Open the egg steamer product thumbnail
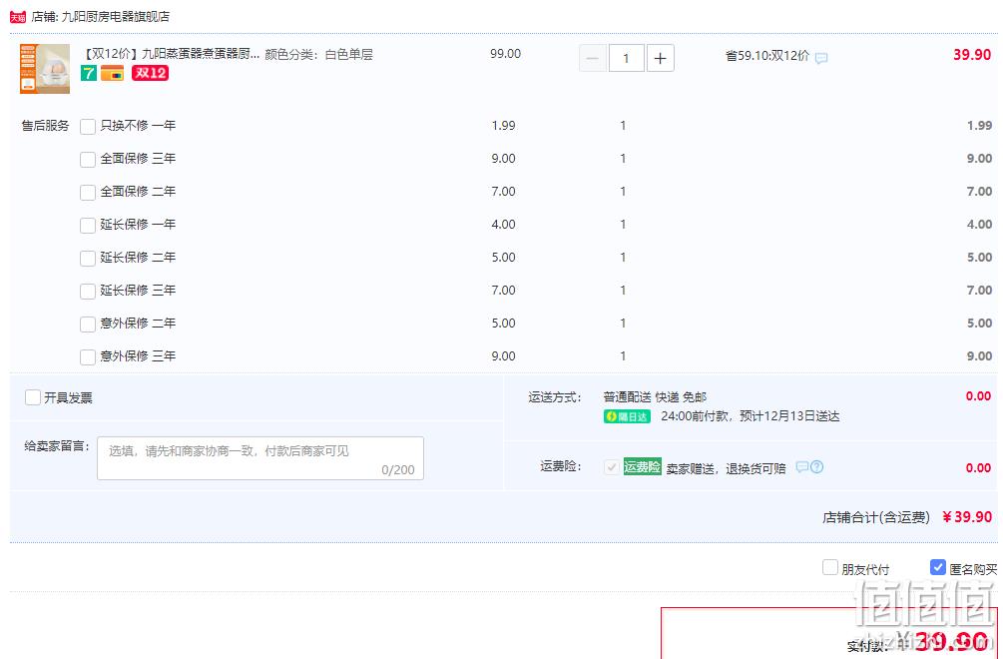Screen dimensions: 1003x659 (45, 69)
